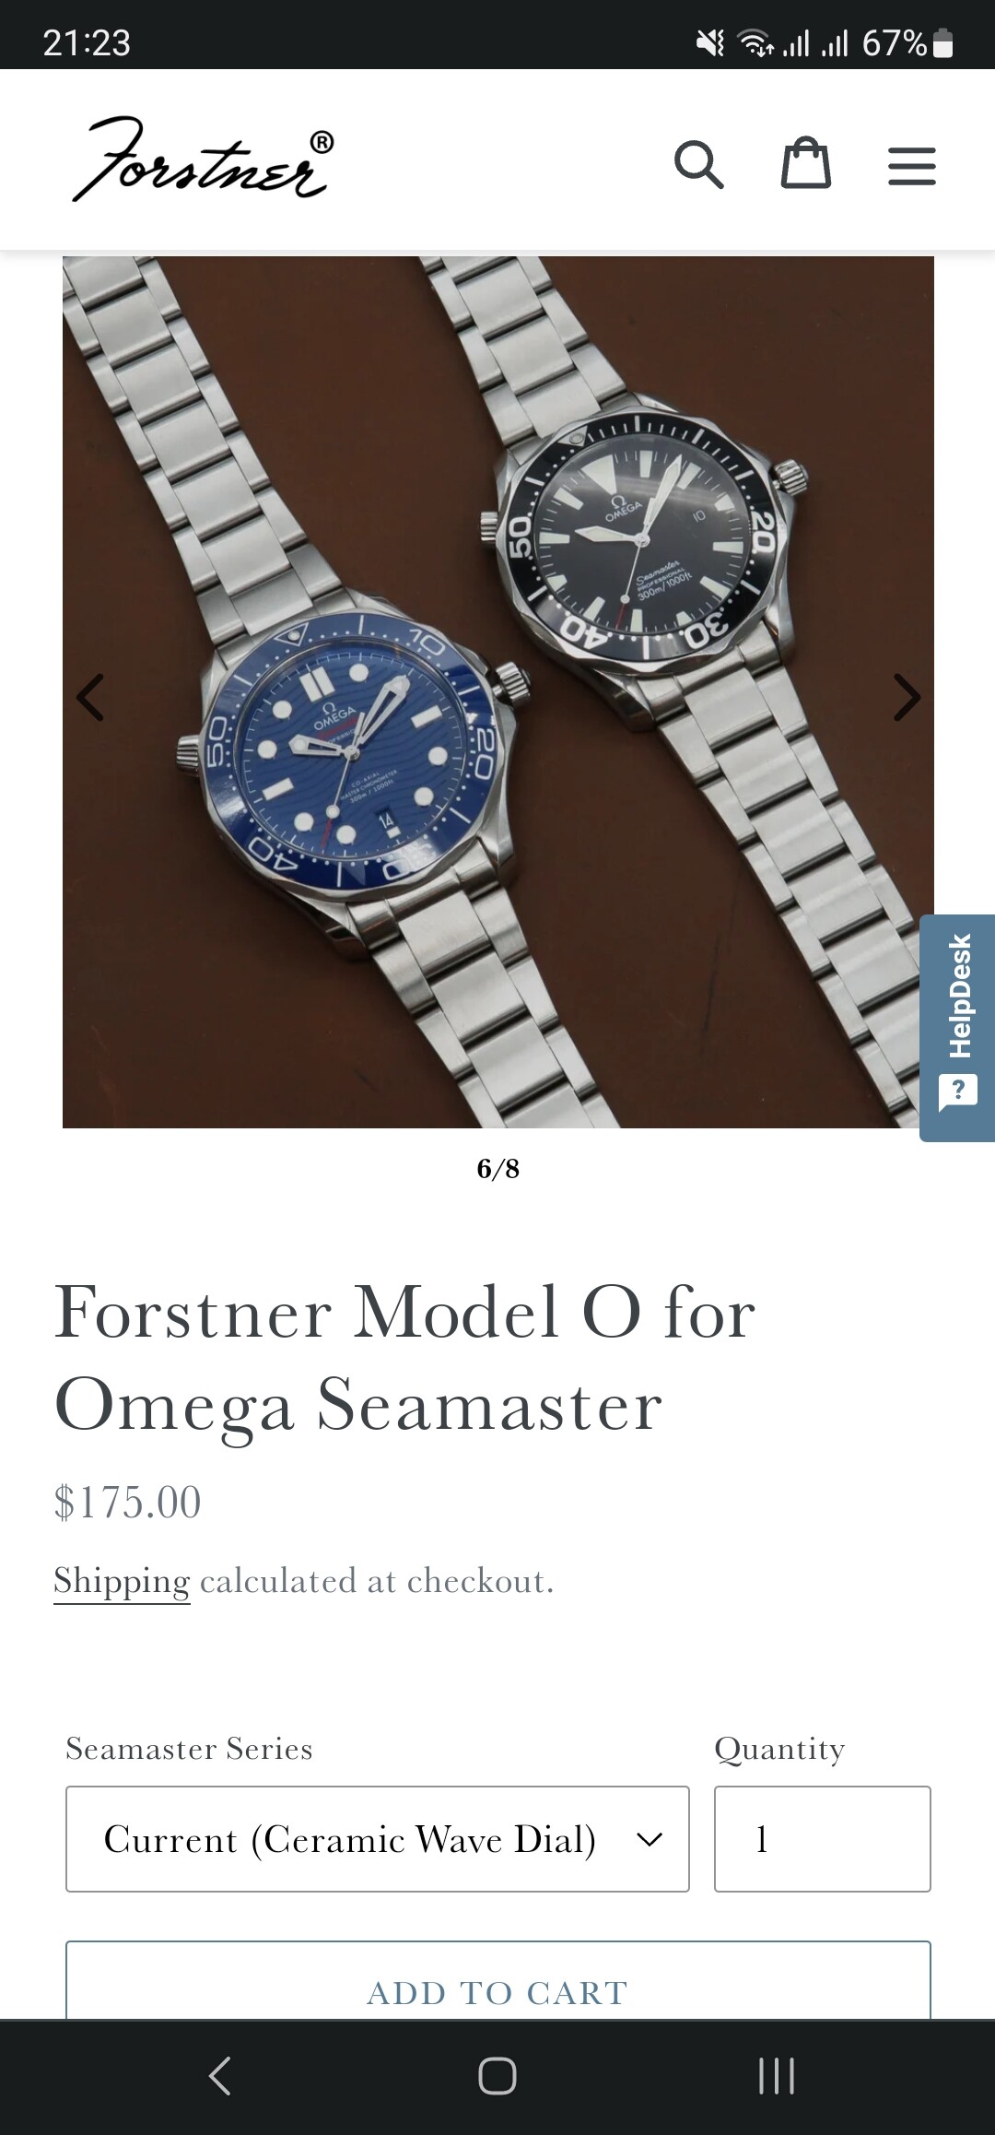Tap the Android back navigation arrow
The width and height of the screenshot is (995, 2135).
tap(219, 2076)
